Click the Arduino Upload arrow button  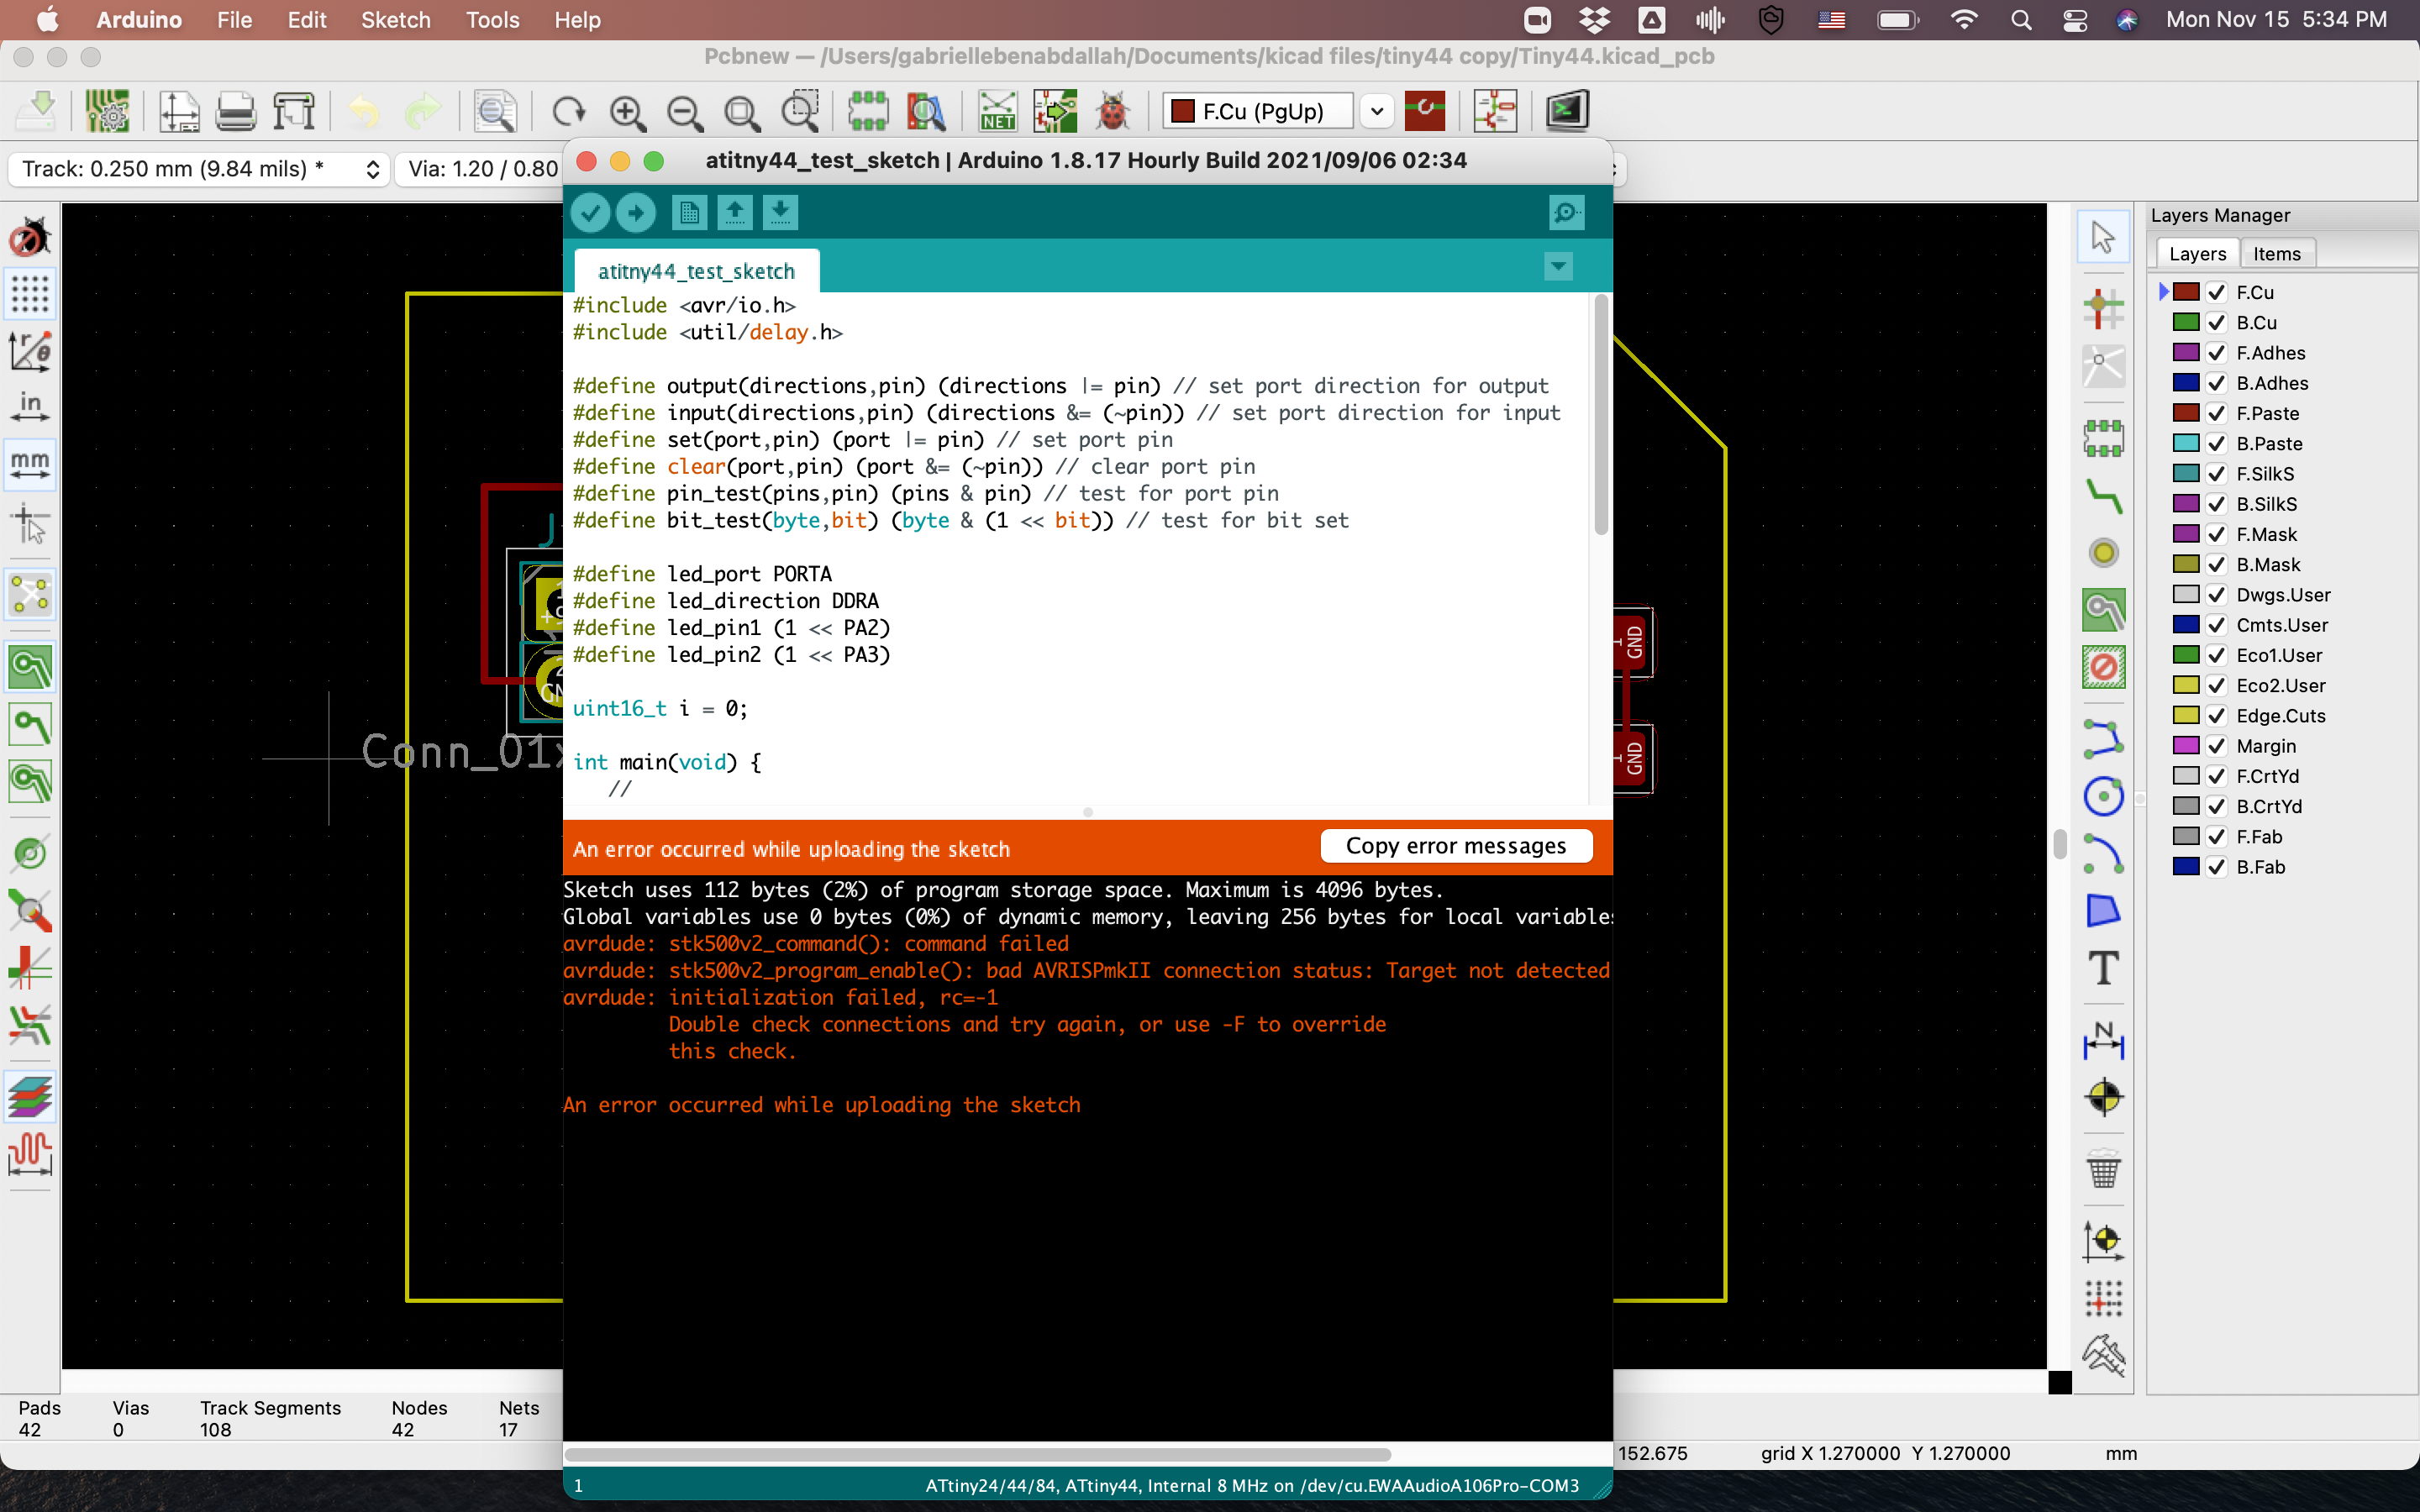point(636,212)
